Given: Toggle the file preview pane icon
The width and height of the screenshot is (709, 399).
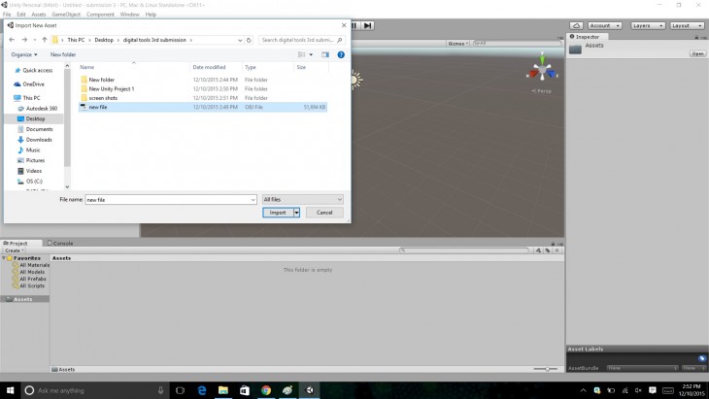Looking at the screenshot, I should click(326, 55).
